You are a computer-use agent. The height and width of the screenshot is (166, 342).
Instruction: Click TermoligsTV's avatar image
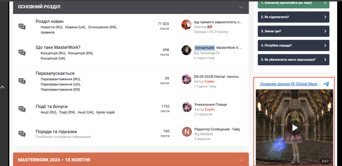click(186, 50)
